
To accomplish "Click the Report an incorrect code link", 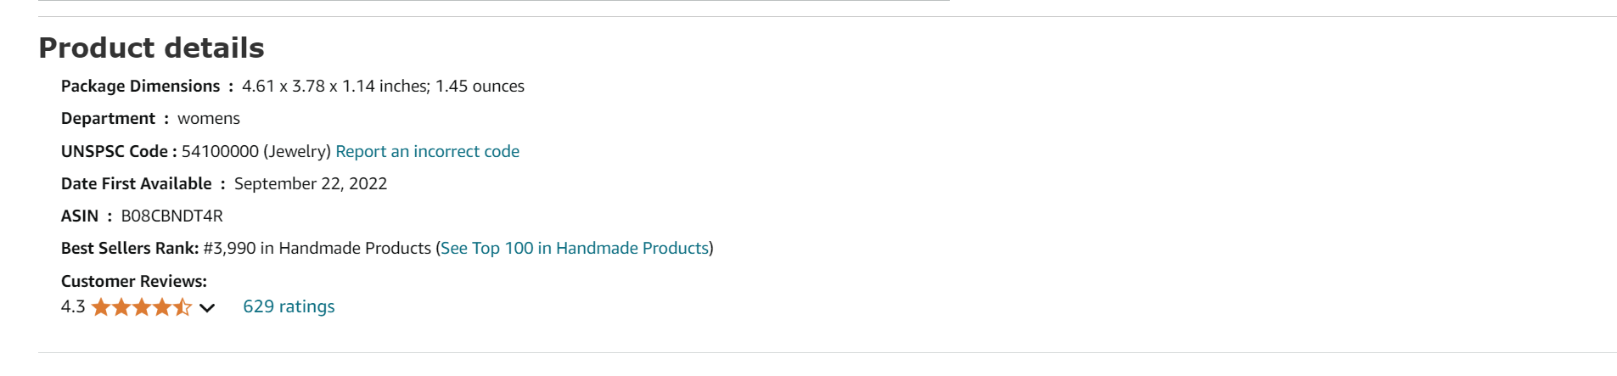I will pos(427,151).
